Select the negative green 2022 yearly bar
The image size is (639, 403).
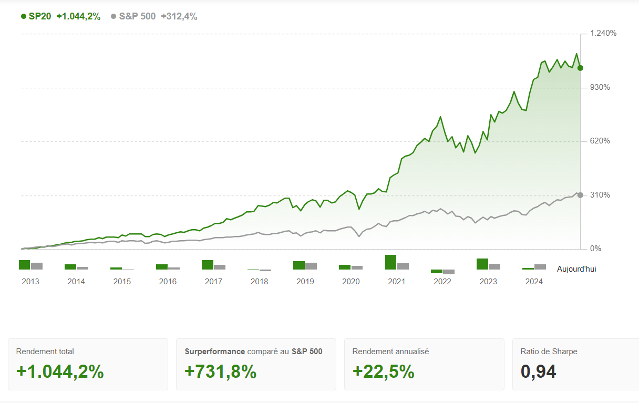pos(436,271)
